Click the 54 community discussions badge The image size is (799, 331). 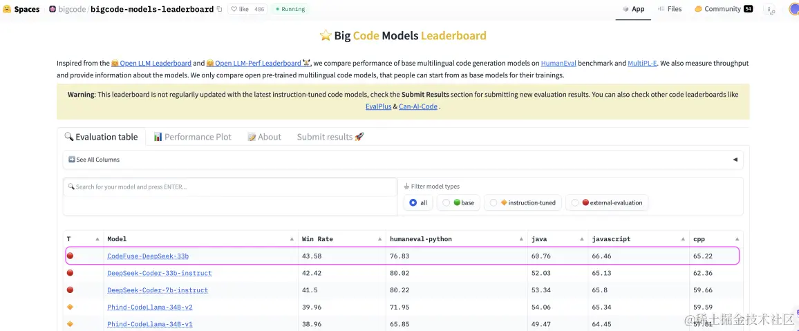748,9
